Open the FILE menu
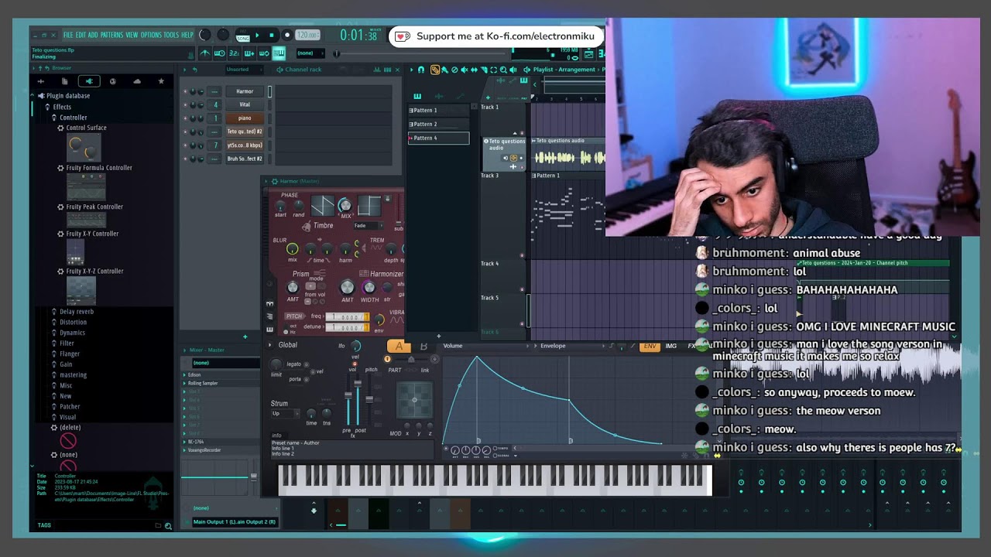Image resolution: width=991 pixels, height=557 pixels. (x=68, y=35)
